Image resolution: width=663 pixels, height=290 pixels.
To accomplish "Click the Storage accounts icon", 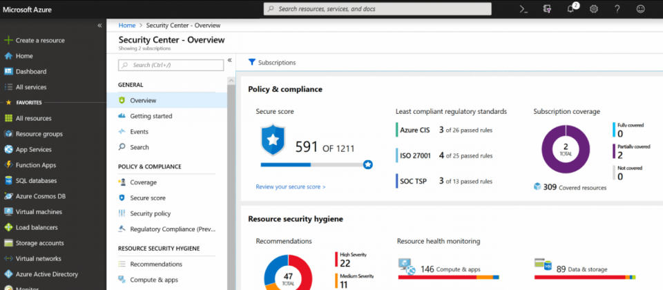I will coord(8,243).
